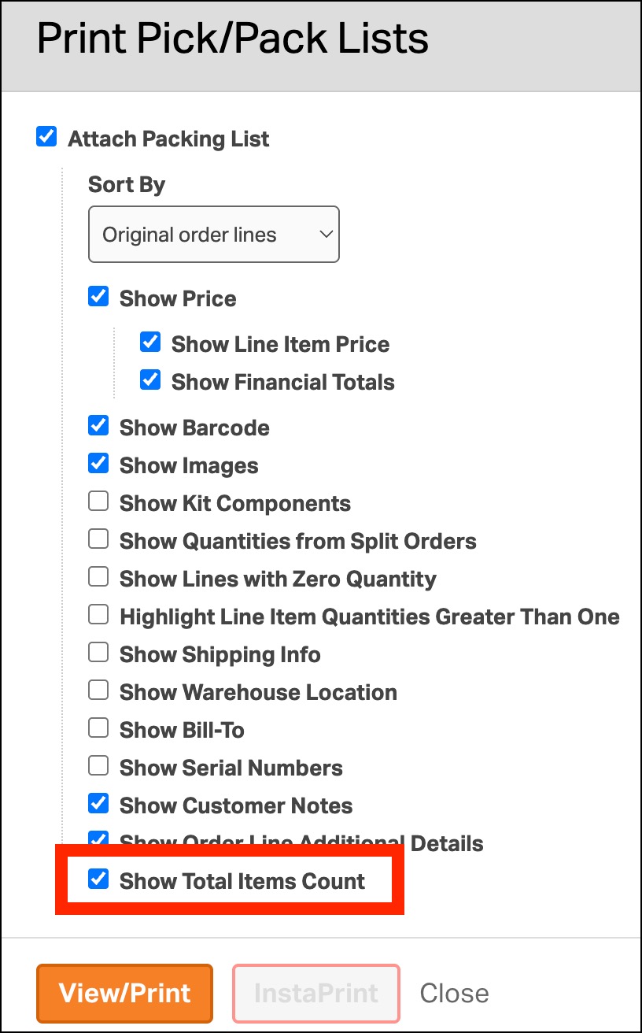Enable the Show Shipping Info checkbox
Image resolution: width=642 pixels, height=1033 pixels.
pos(98,653)
